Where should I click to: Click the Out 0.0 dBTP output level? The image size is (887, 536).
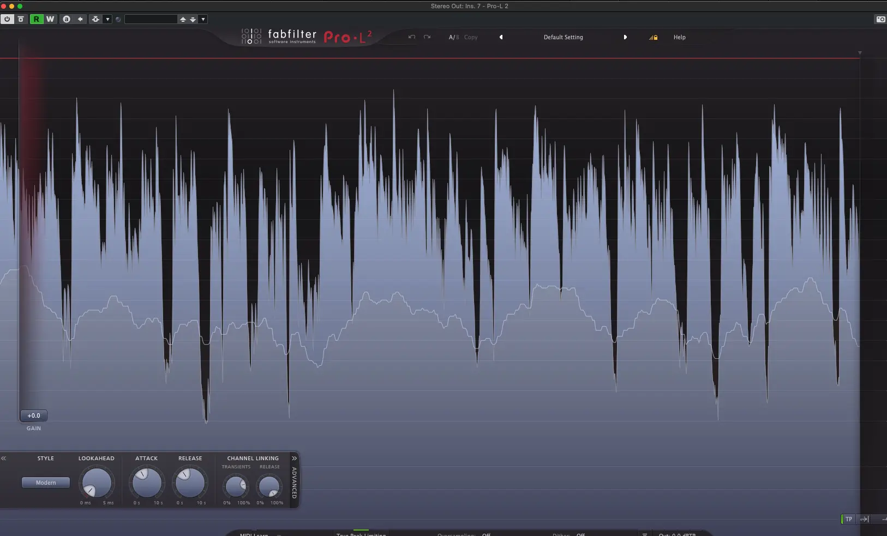677,534
